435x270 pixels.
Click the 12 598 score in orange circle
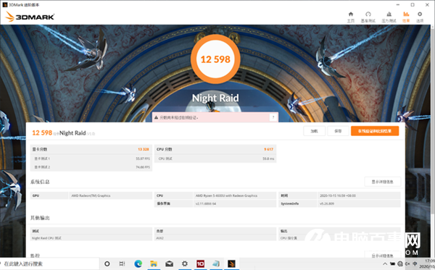pos(215,59)
